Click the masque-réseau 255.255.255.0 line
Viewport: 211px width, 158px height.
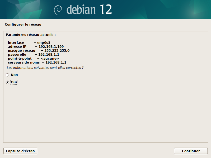point(39,51)
